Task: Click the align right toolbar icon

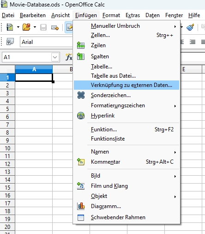Action: coord(193,42)
